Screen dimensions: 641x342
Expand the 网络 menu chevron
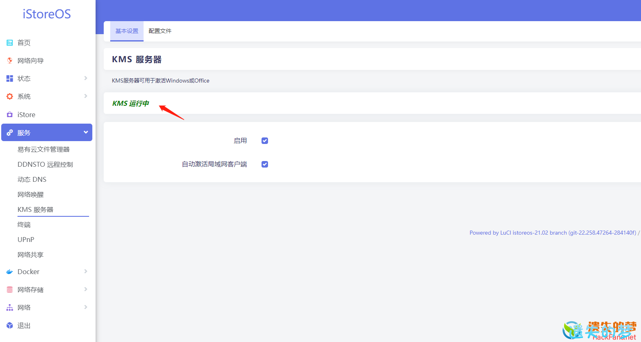click(86, 307)
